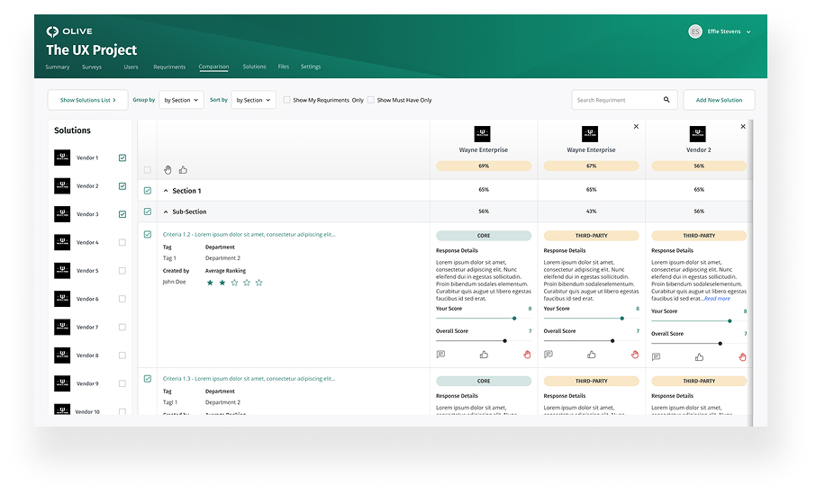Image resolution: width=816 pixels, height=495 pixels.
Task: Go to Summary tab
Action: (x=58, y=67)
